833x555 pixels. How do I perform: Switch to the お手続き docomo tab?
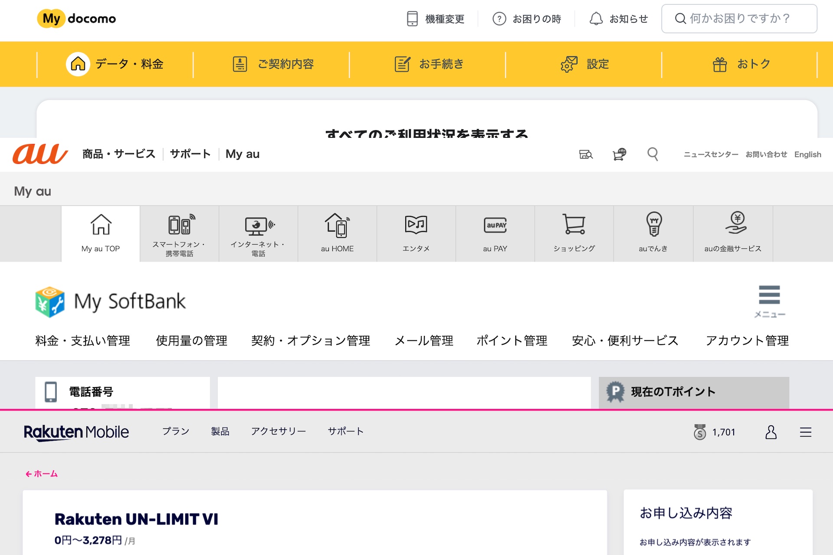pyautogui.click(x=428, y=64)
